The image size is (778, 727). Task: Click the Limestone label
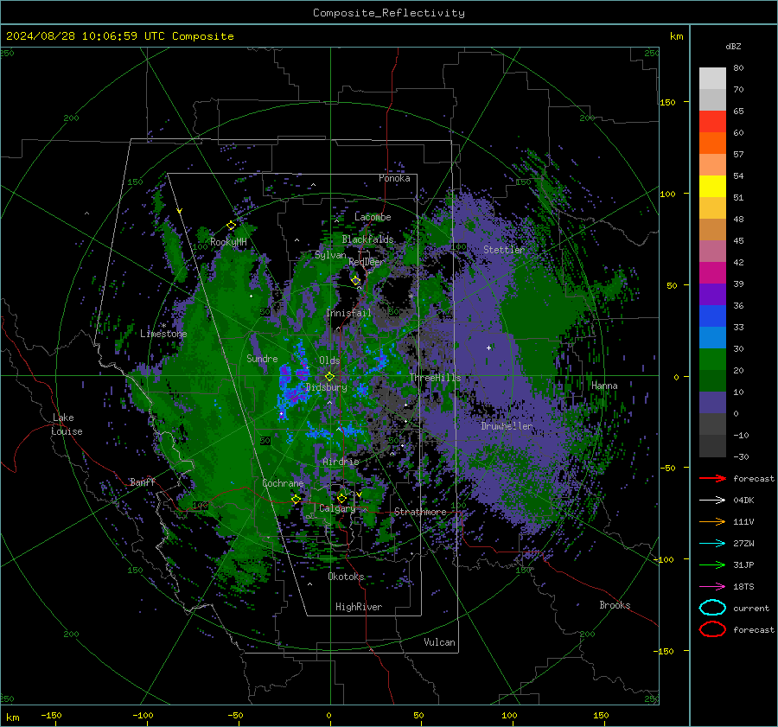163,334
